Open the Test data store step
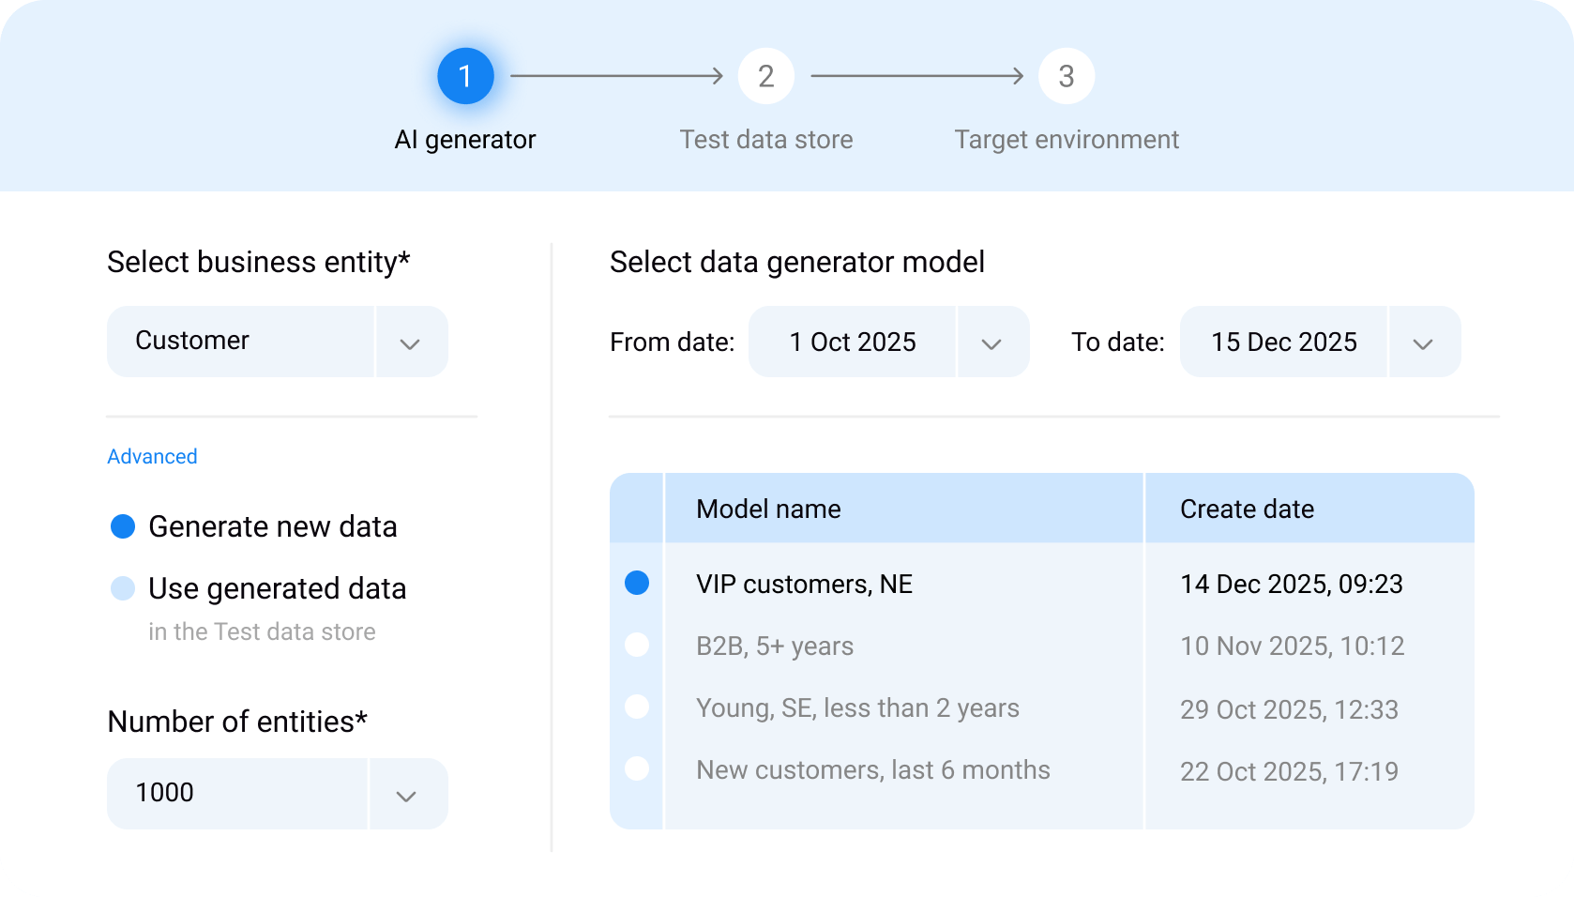The width and height of the screenshot is (1574, 897). pos(766,140)
